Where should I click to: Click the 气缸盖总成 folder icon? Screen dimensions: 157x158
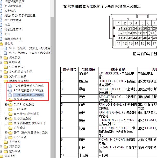click(x=6, y=67)
